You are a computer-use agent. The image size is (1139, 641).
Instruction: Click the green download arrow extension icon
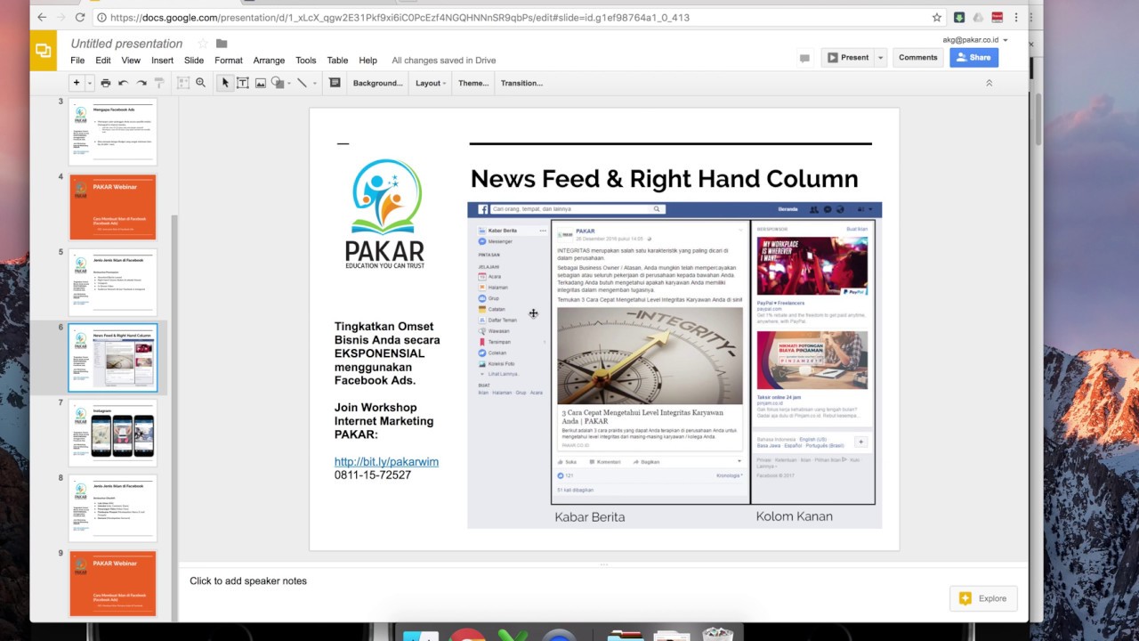tap(959, 17)
